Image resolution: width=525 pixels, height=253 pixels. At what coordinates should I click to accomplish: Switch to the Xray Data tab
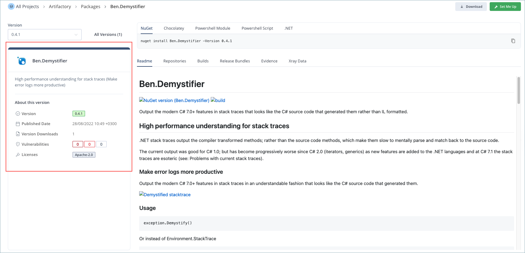297,61
